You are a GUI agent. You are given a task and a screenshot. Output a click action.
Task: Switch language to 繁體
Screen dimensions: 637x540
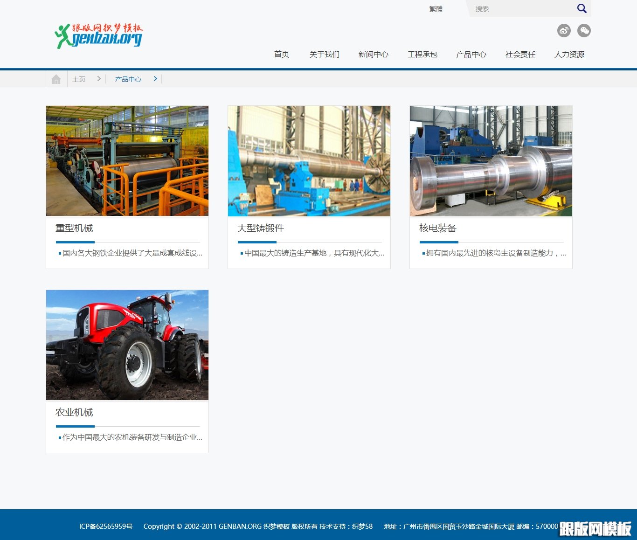[x=436, y=9]
